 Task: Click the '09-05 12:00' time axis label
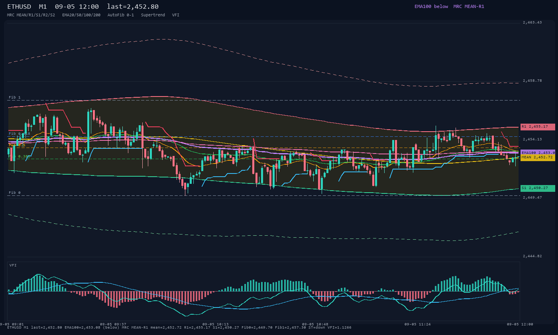(520, 324)
